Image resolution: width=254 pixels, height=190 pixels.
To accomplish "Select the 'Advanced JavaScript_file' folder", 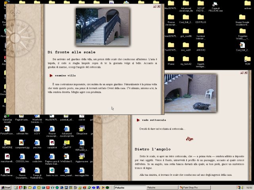I will pos(186,7).
